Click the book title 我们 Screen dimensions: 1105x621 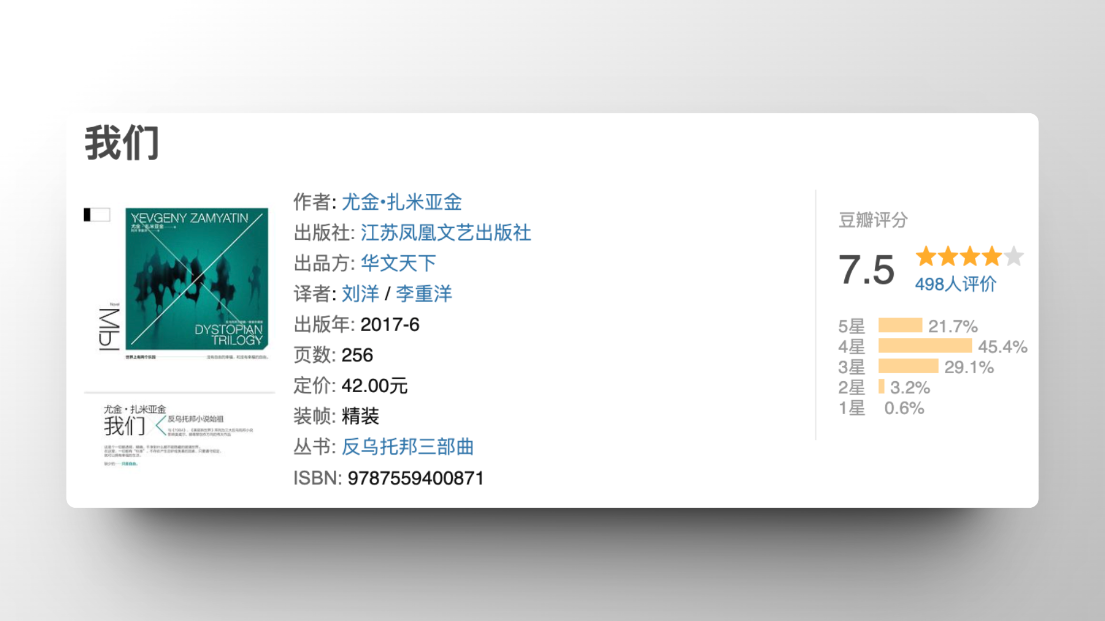click(x=122, y=143)
